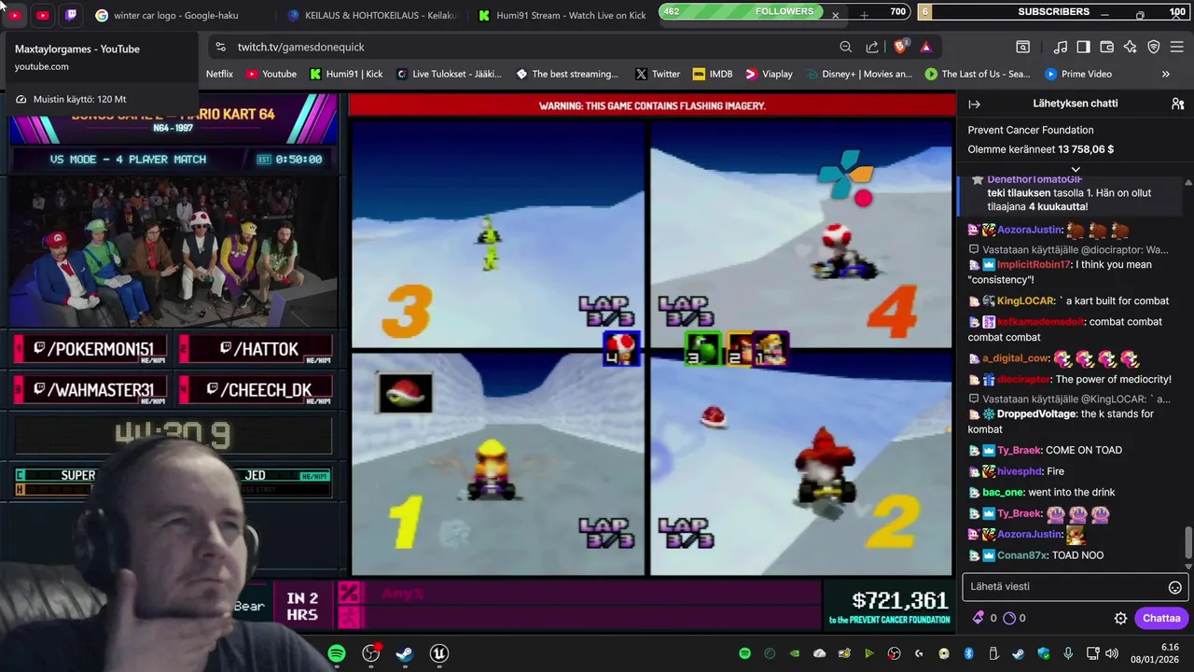Open the Leo AI sparkle icon

click(1131, 47)
